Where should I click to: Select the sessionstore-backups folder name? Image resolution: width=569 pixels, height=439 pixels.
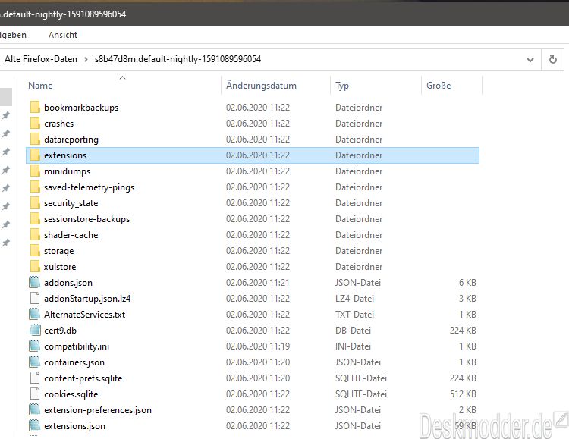pyautogui.click(x=87, y=219)
